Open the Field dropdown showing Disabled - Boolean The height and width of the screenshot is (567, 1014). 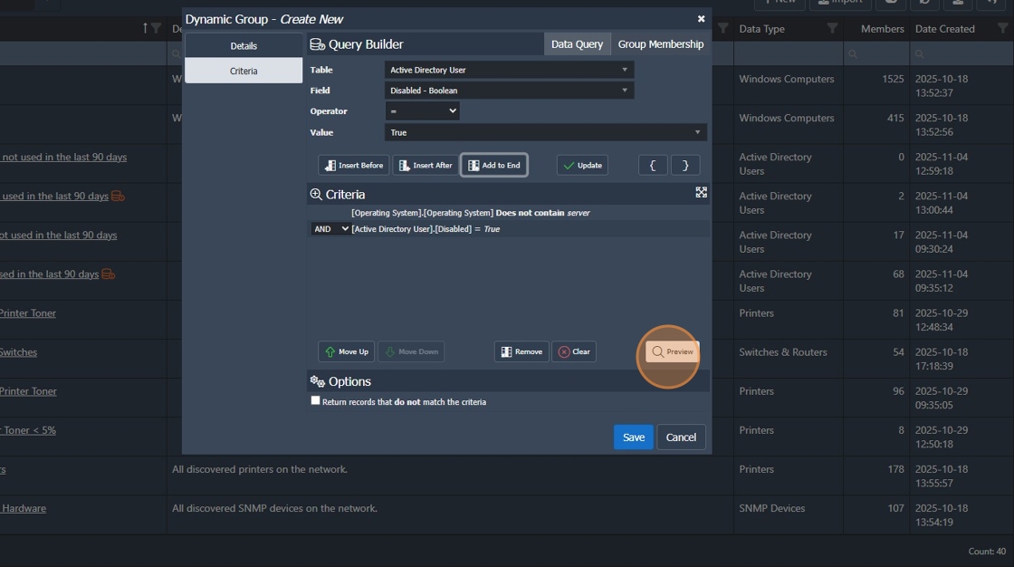point(509,91)
